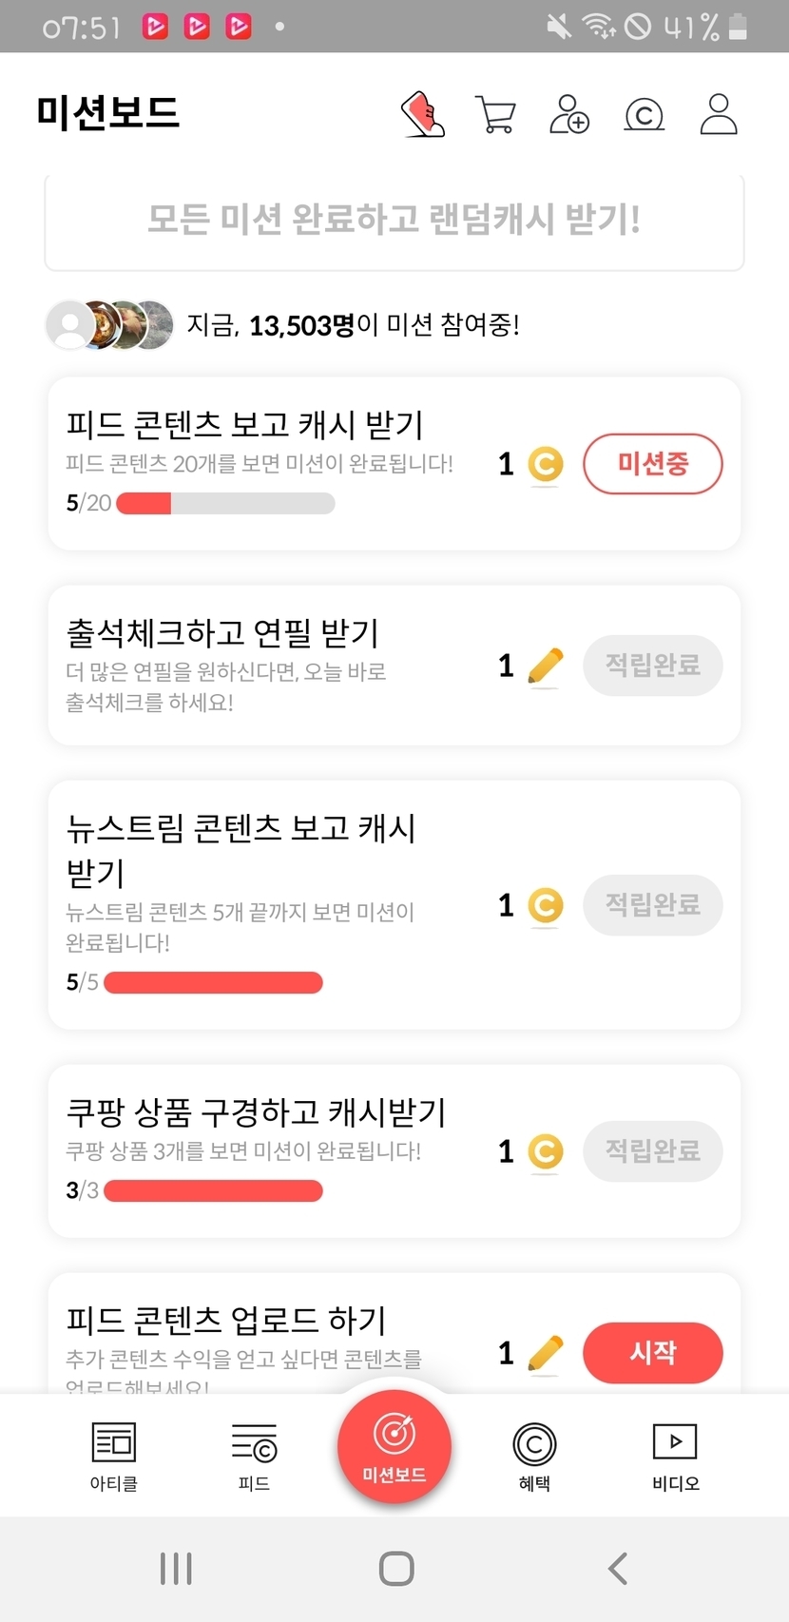Open the user profile icon
The width and height of the screenshot is (789, 1622).
(x=719, y=115)
